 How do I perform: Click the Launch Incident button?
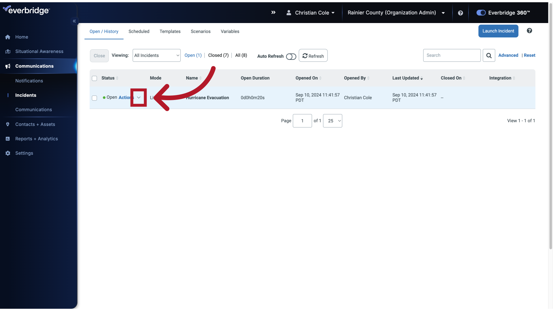[498, 31]
